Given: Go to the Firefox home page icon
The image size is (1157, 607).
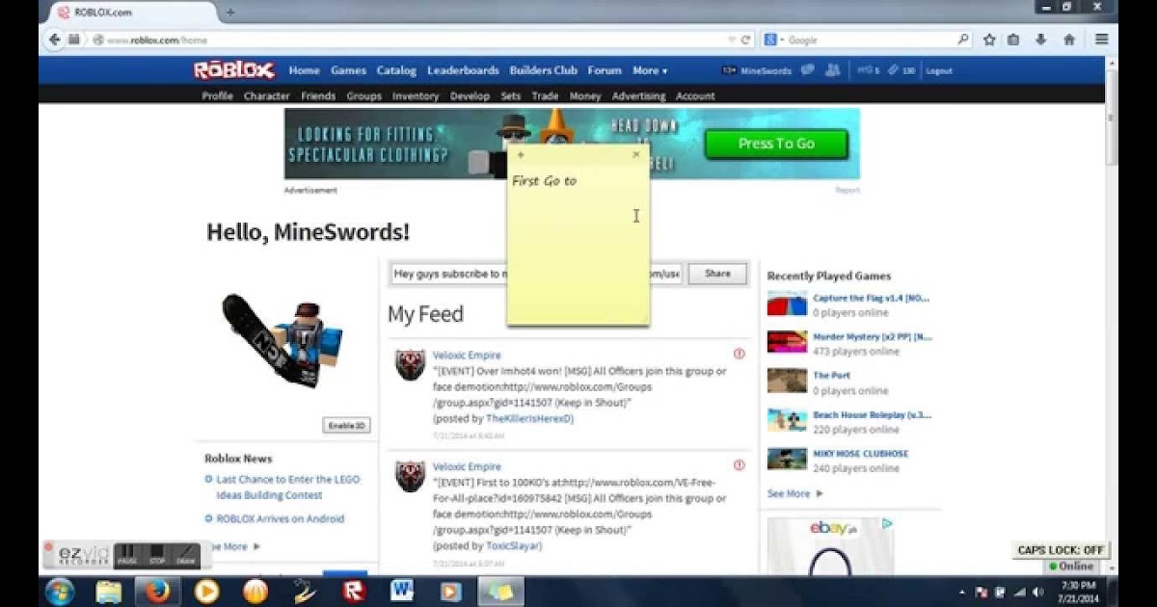Looking at the screenshot, I should tap(1069, 40).
